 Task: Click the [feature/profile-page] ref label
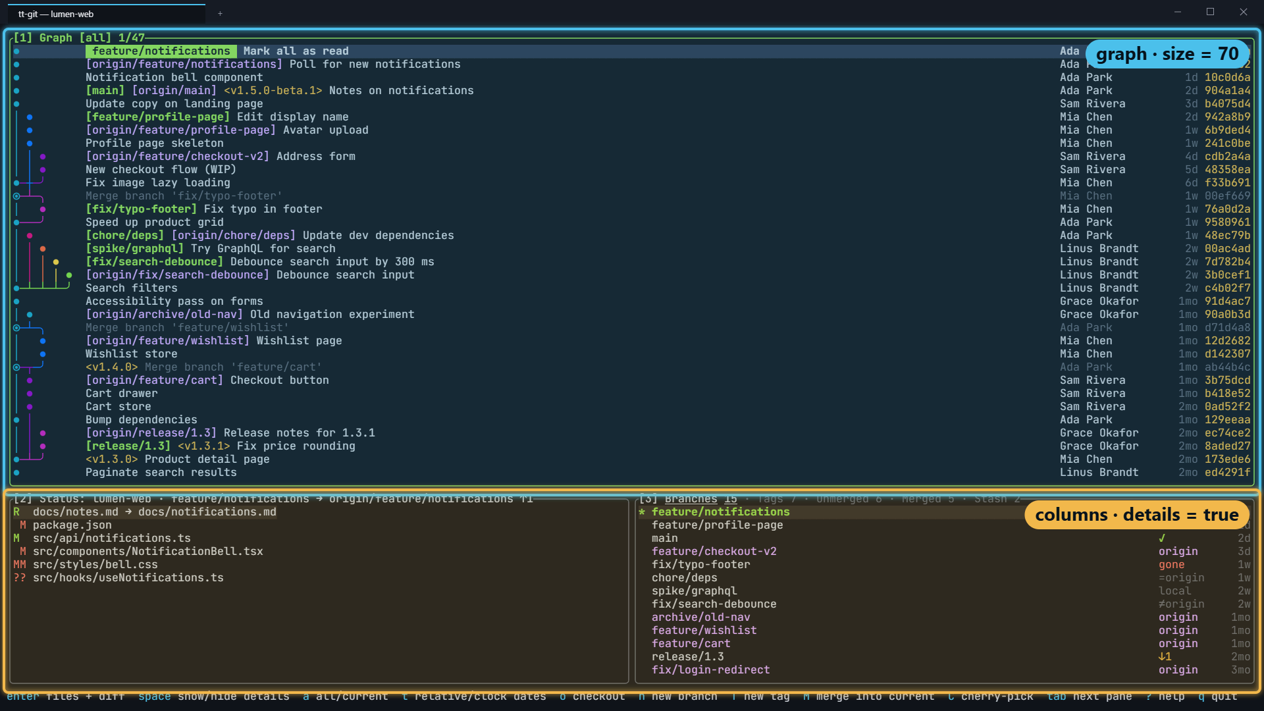point(158,117)
